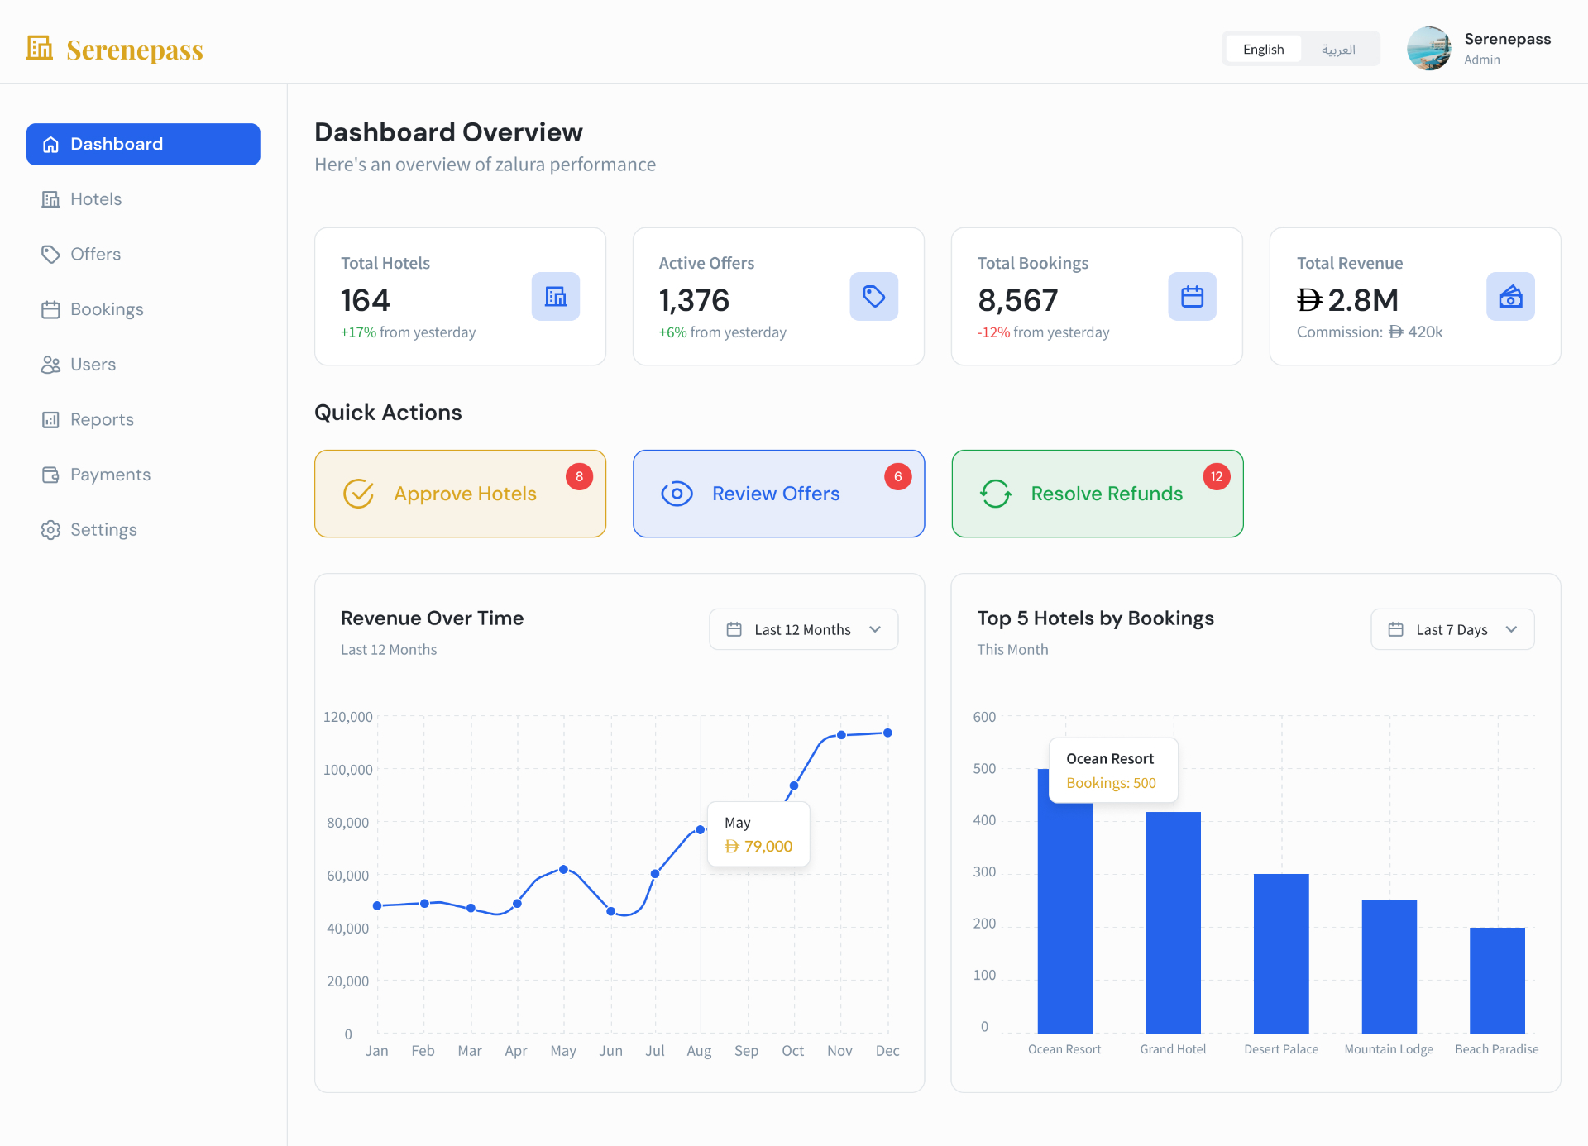The width and height of the screenshot is (1588, 1146).
Task: Open the Payments section
Action: [x=110, y=475]
